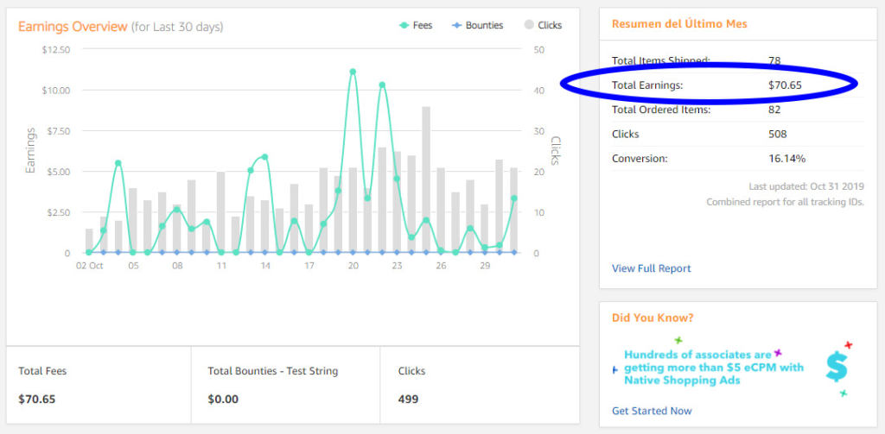Click the $12.50 label on the Earnings axis
The height and width of the screenshot is (434, 885).
(56, 49)
